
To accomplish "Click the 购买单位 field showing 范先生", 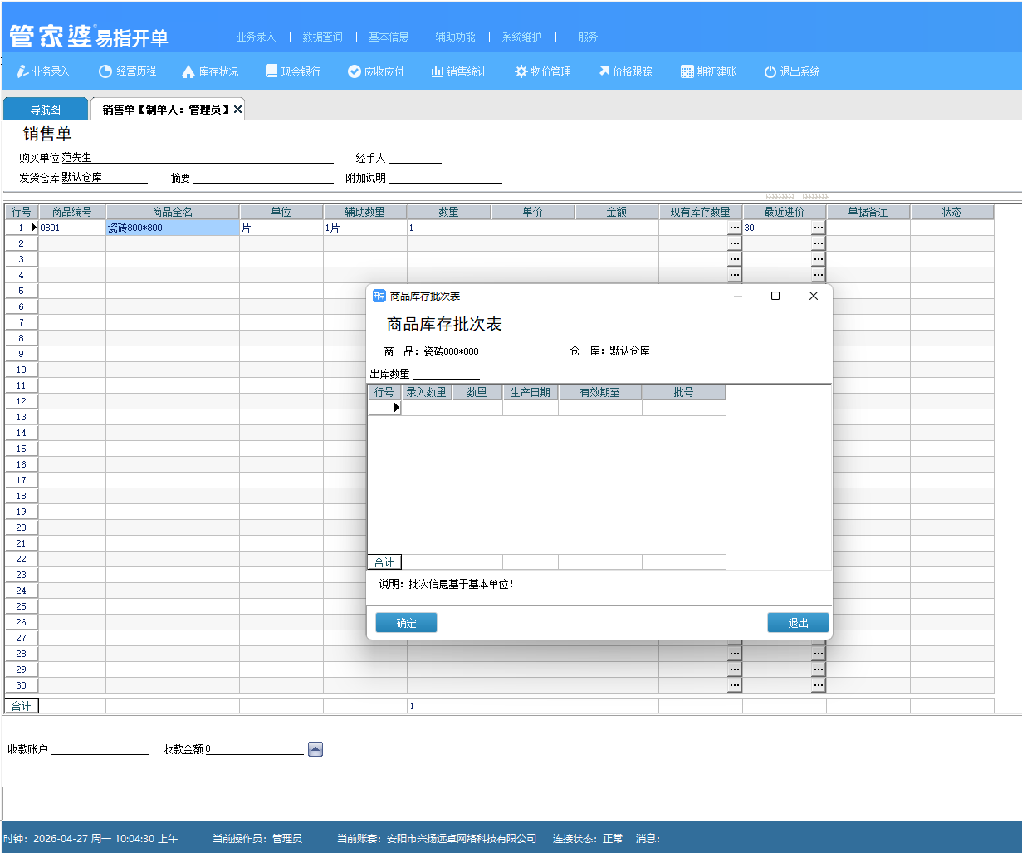I will pyautogui.click(x=198, y=158).
